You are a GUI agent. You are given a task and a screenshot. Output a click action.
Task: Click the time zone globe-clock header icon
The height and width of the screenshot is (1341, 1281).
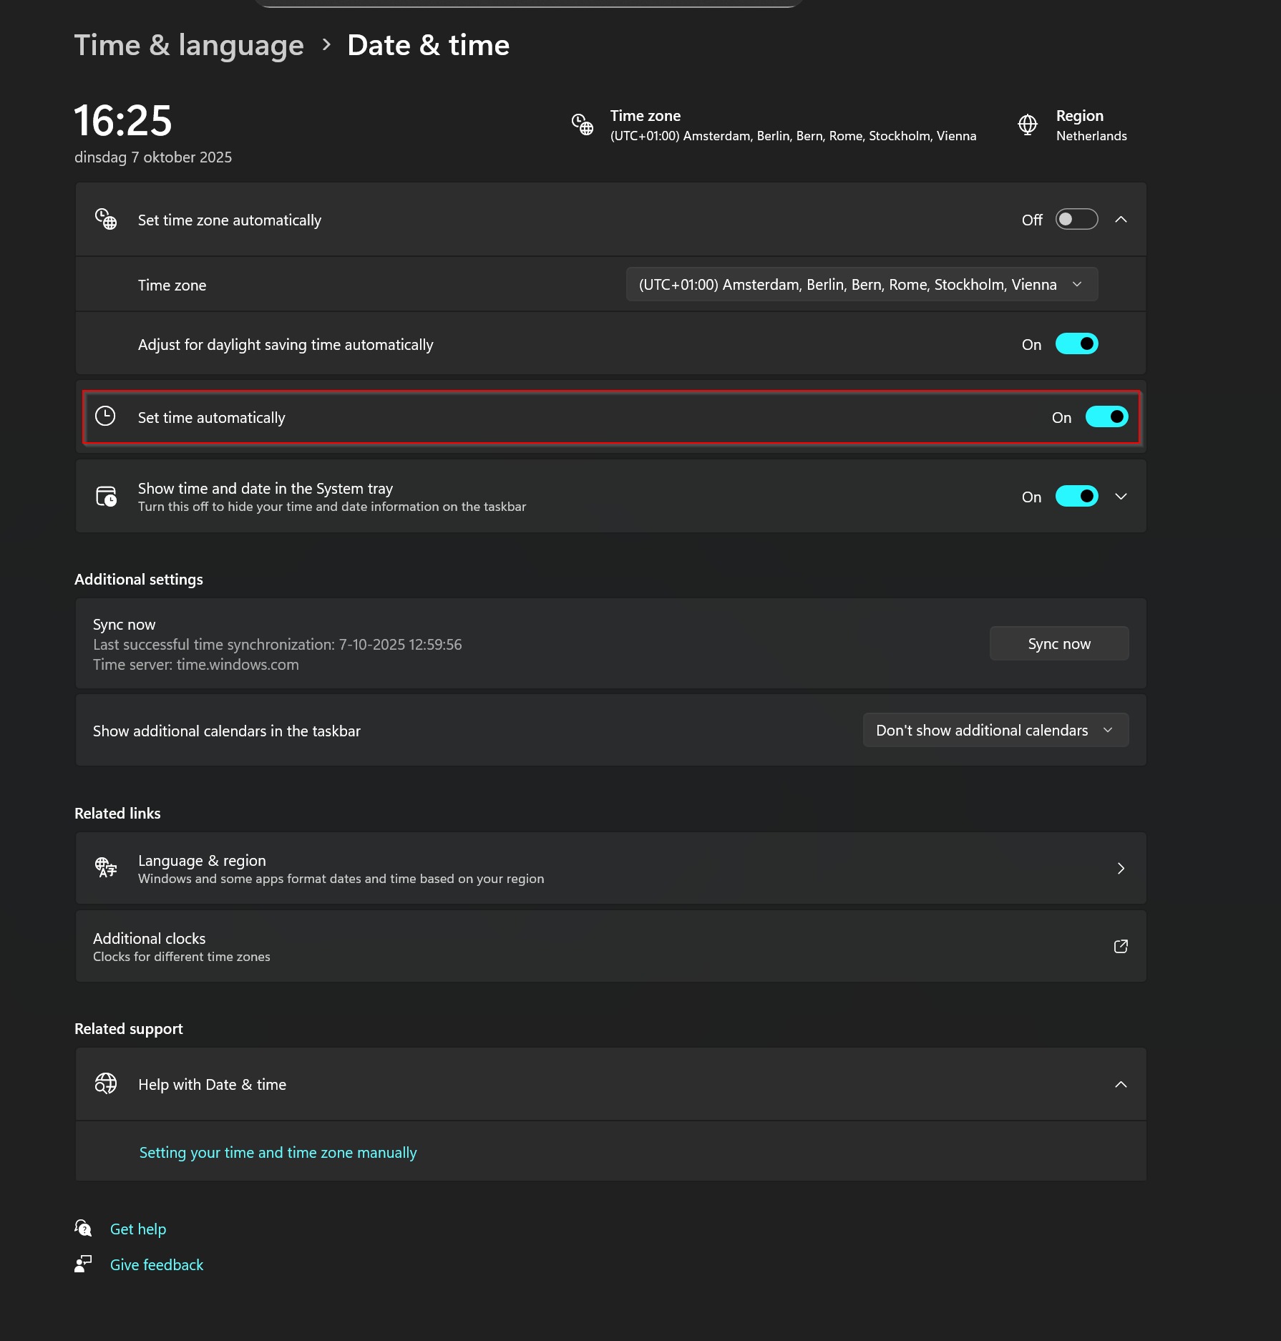(x=583, y=125)
